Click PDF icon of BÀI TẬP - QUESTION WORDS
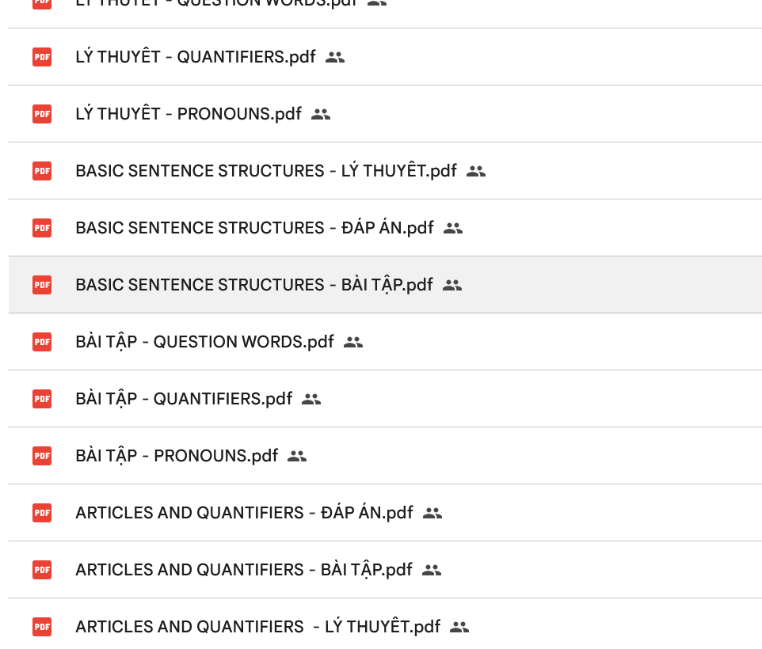This screenshot has height=649, width=762. (x=42, y=342)
